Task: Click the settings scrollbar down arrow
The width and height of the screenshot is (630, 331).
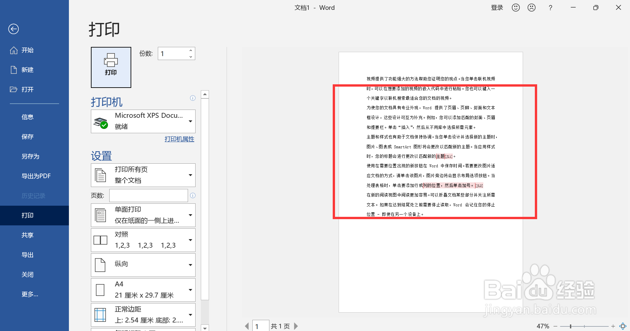Action: (205, 328)
